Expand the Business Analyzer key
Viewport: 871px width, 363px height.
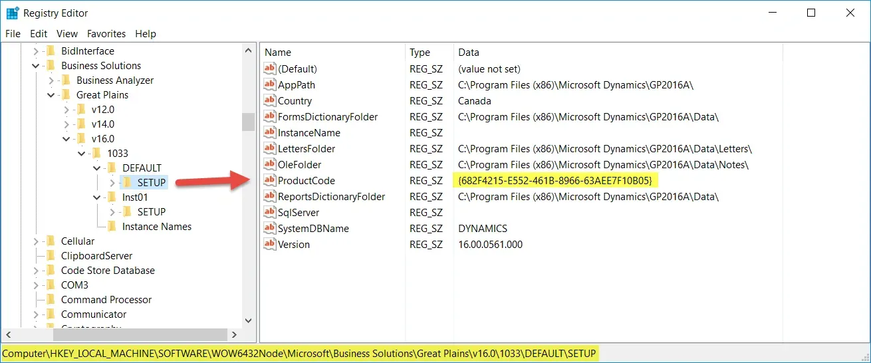point(51,80)
